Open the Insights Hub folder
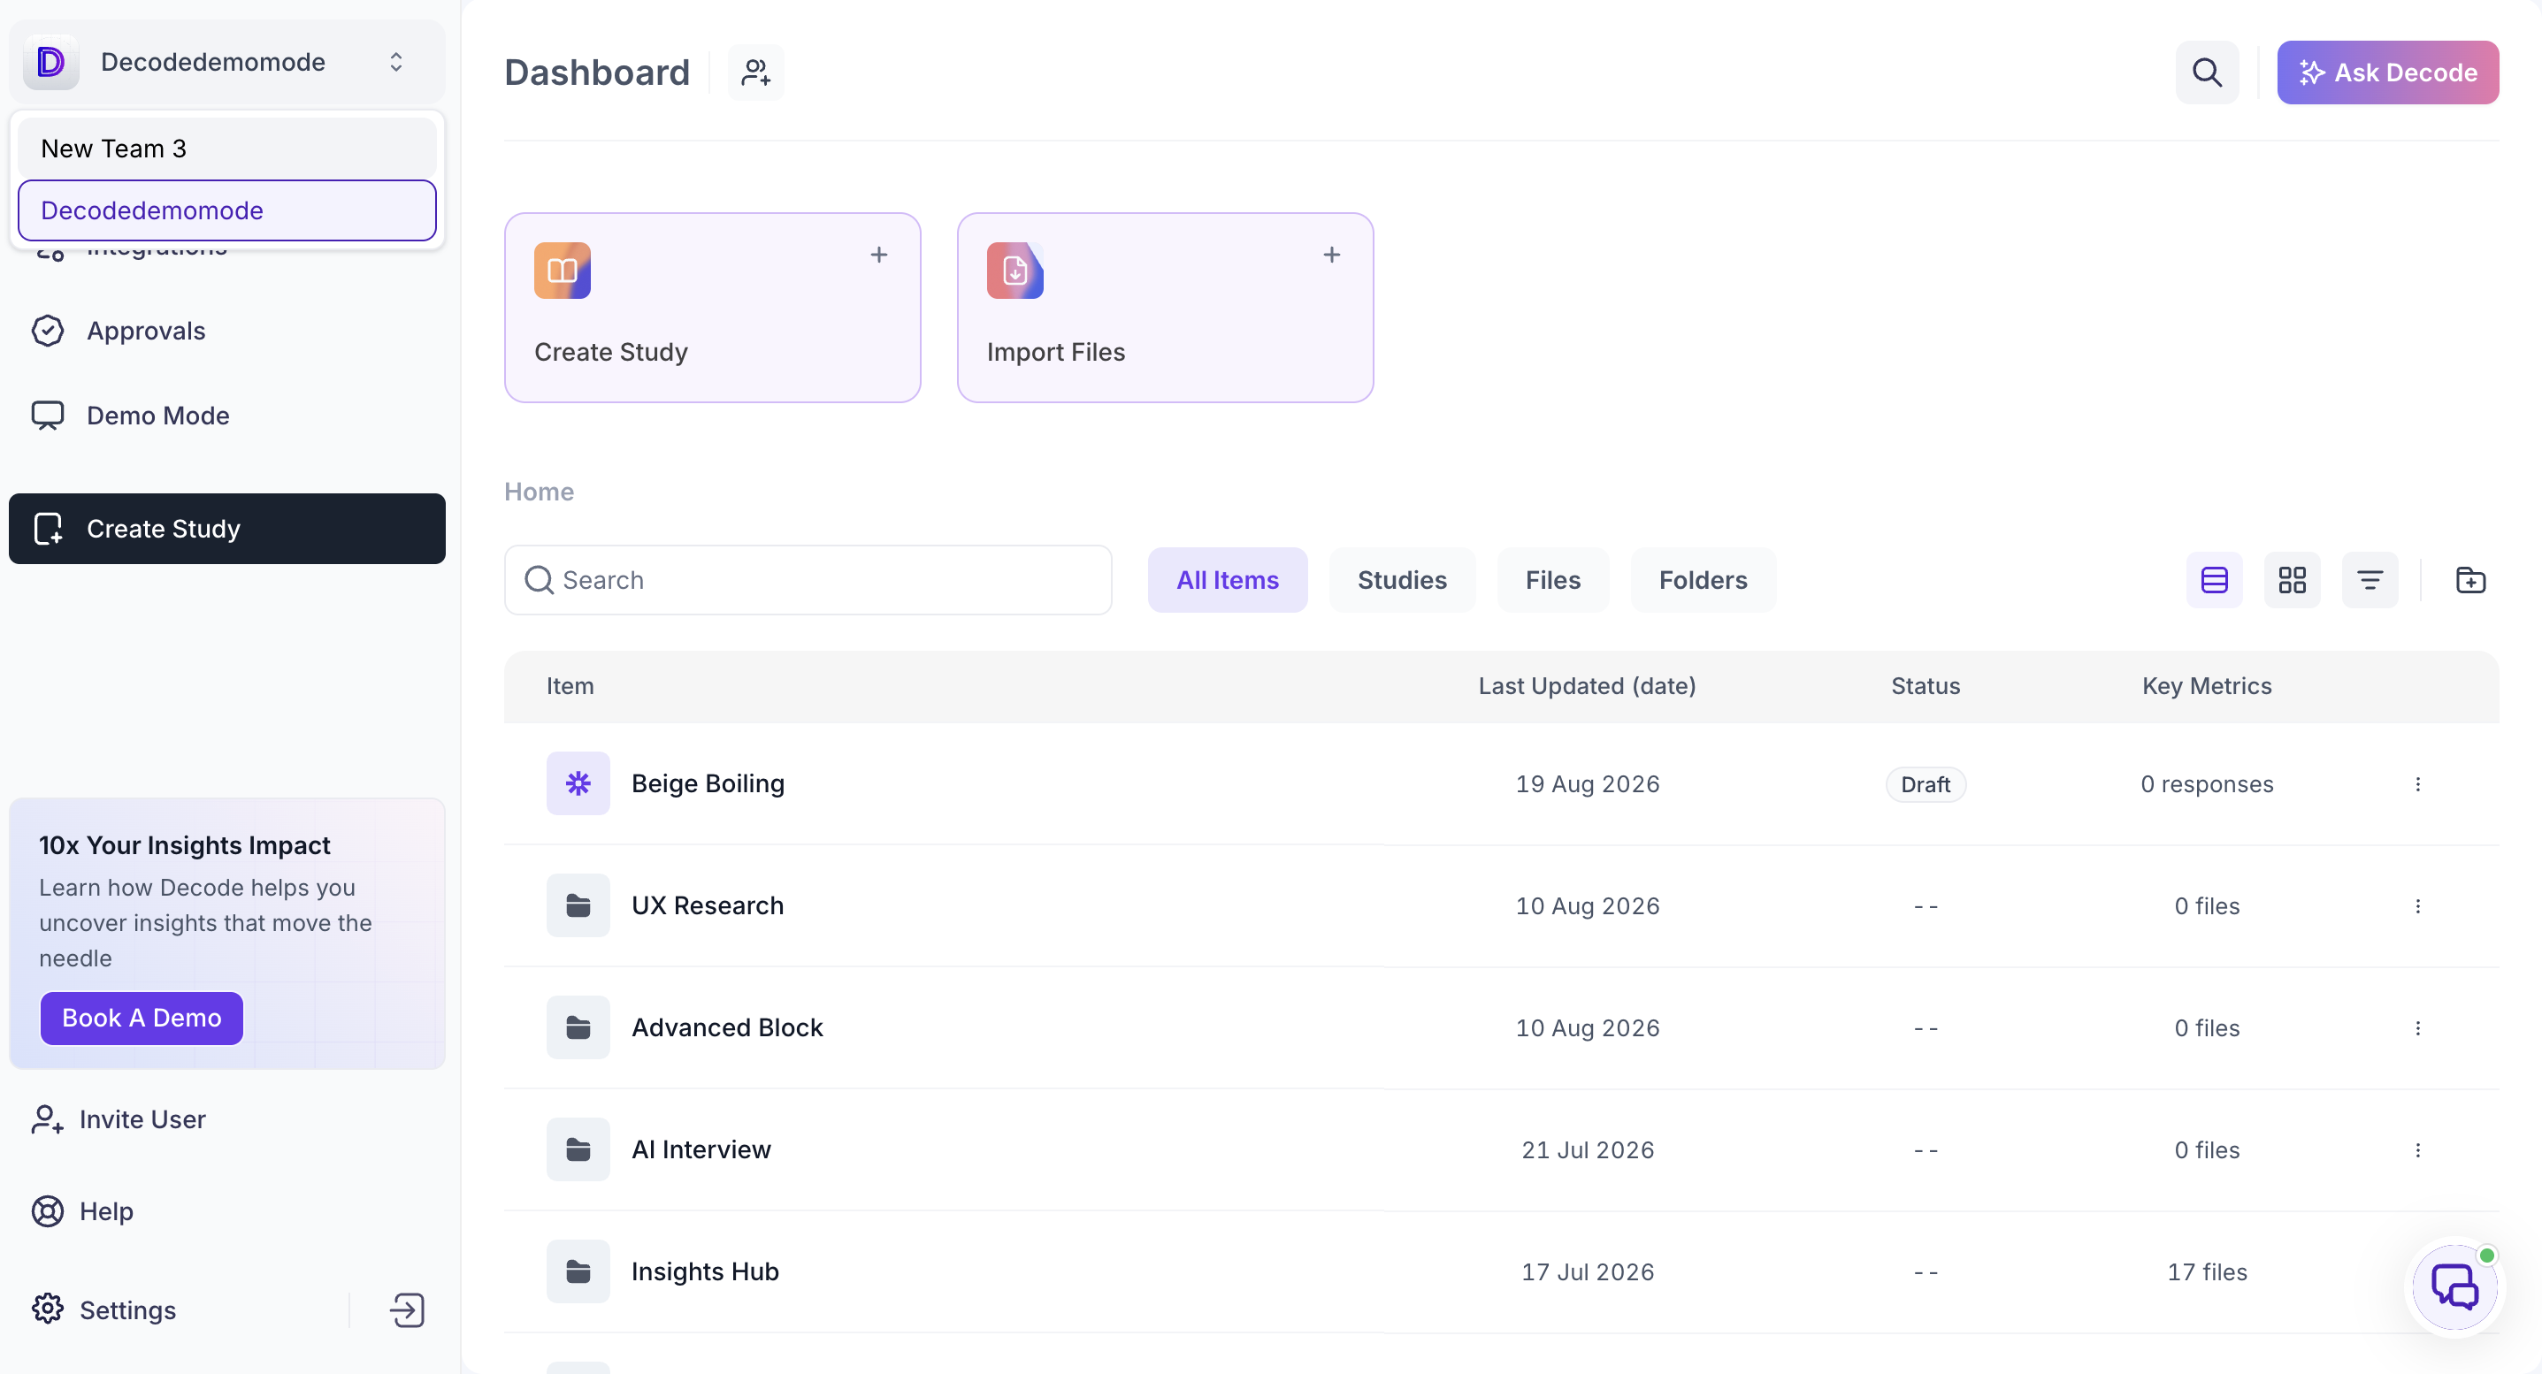The image size is (2542, 1374). (x=706, y=1272)
